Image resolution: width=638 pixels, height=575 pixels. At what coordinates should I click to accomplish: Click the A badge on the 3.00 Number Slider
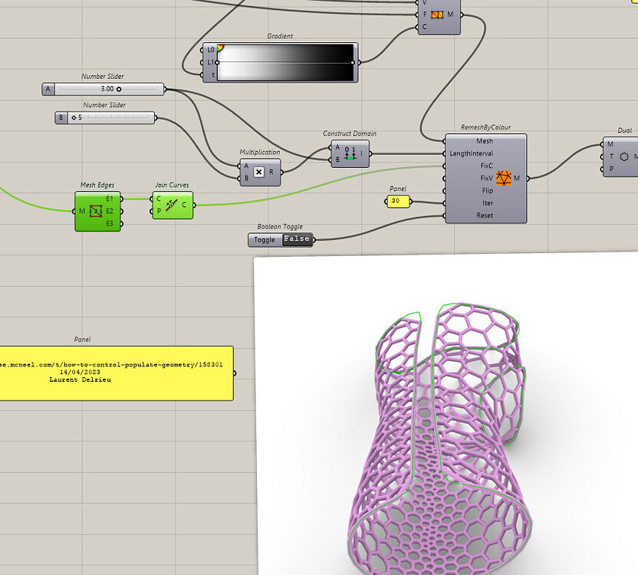[x=46, y=88]
